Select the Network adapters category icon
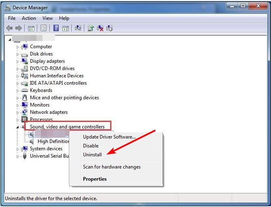 click(24, 112)
